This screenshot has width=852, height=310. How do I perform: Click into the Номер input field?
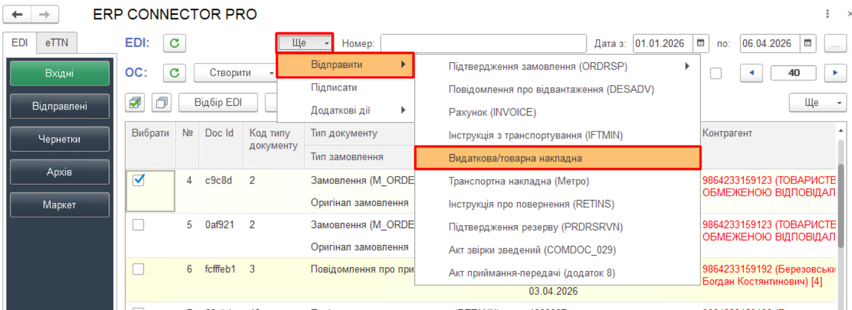coord(483,43)
